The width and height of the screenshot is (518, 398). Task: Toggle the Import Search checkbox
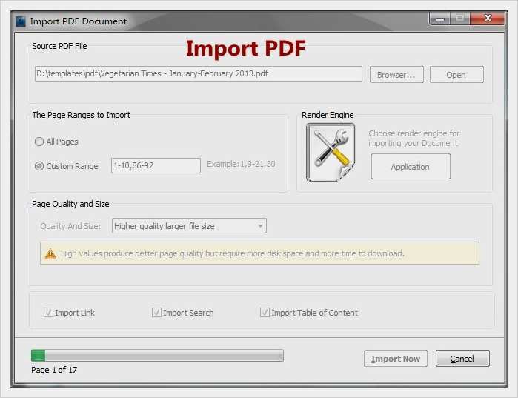click(x=156, y=313)
